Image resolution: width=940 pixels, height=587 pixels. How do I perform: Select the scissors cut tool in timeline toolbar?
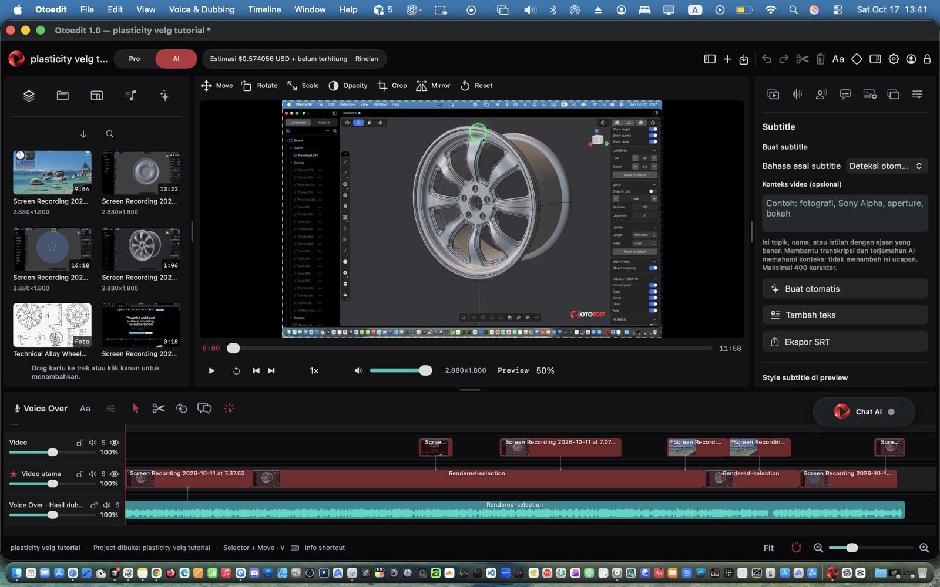[159, 409]
